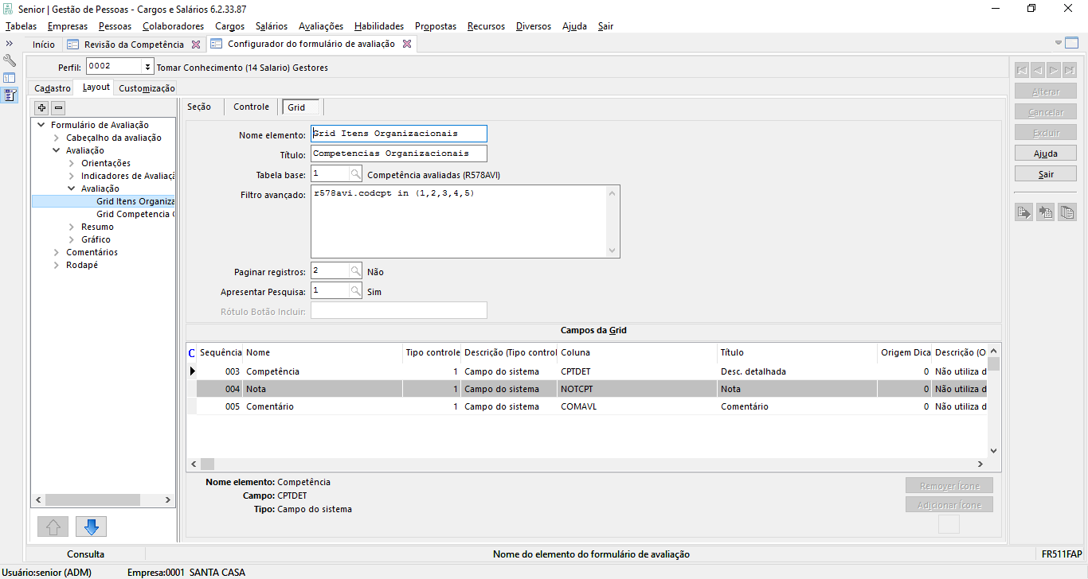Screen dimensions: 1088x579
Task: Click the first icon below the Sair button
Action: [1023, 212]
